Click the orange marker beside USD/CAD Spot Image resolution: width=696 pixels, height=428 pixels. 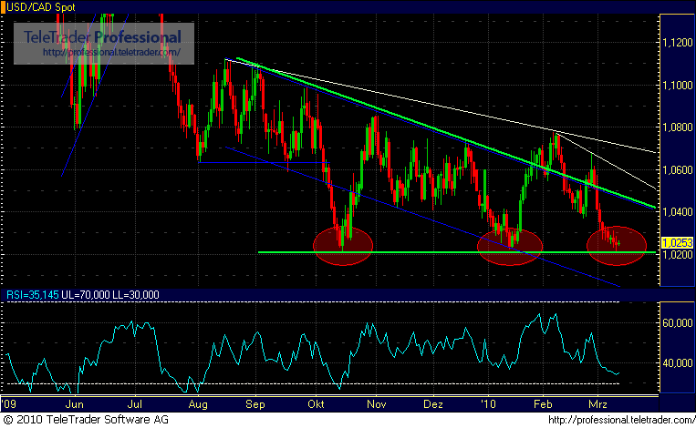[3, 7]
